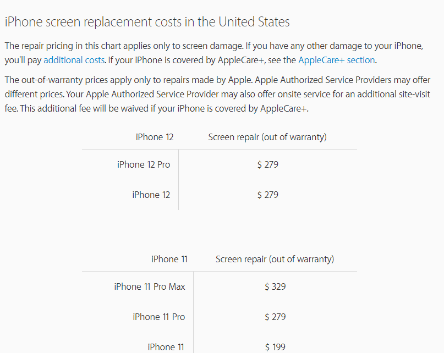Select the iPhone 12 row label under iPhone 12 Pro
The height and width of the screenshot is (353, 444).
click(x=151, y=195)
